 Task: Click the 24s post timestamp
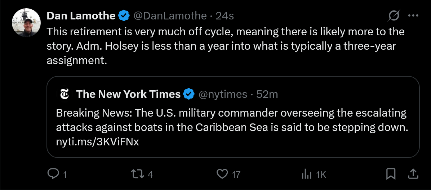[x=225, y=16]
